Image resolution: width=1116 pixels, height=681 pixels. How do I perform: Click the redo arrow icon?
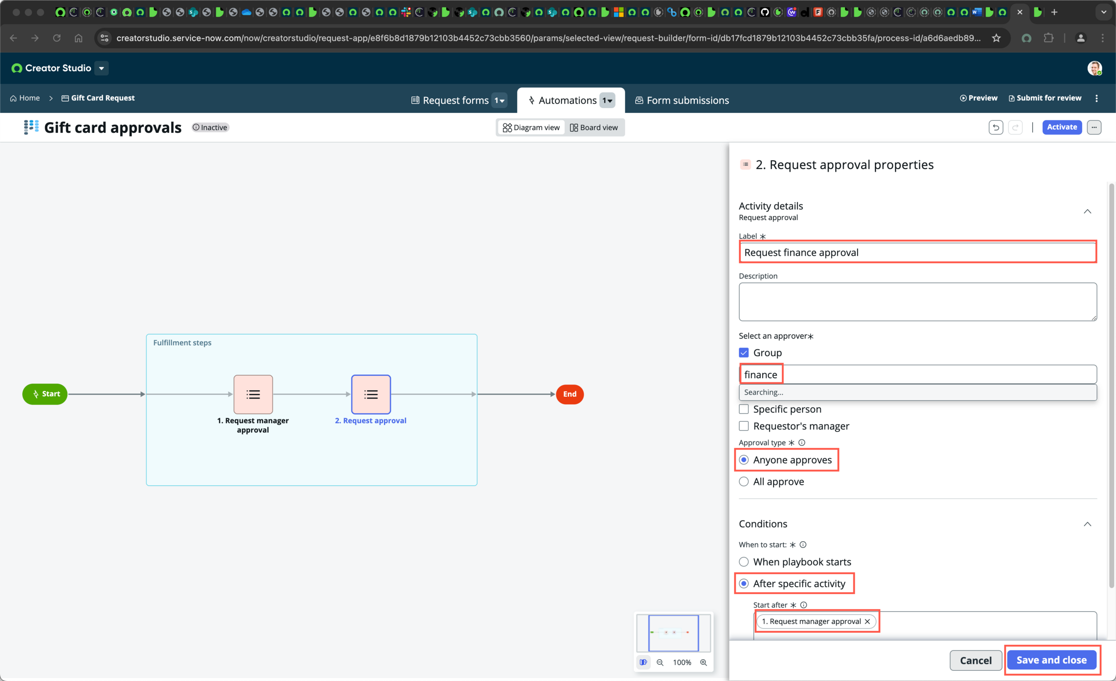tap(1016, 127)
